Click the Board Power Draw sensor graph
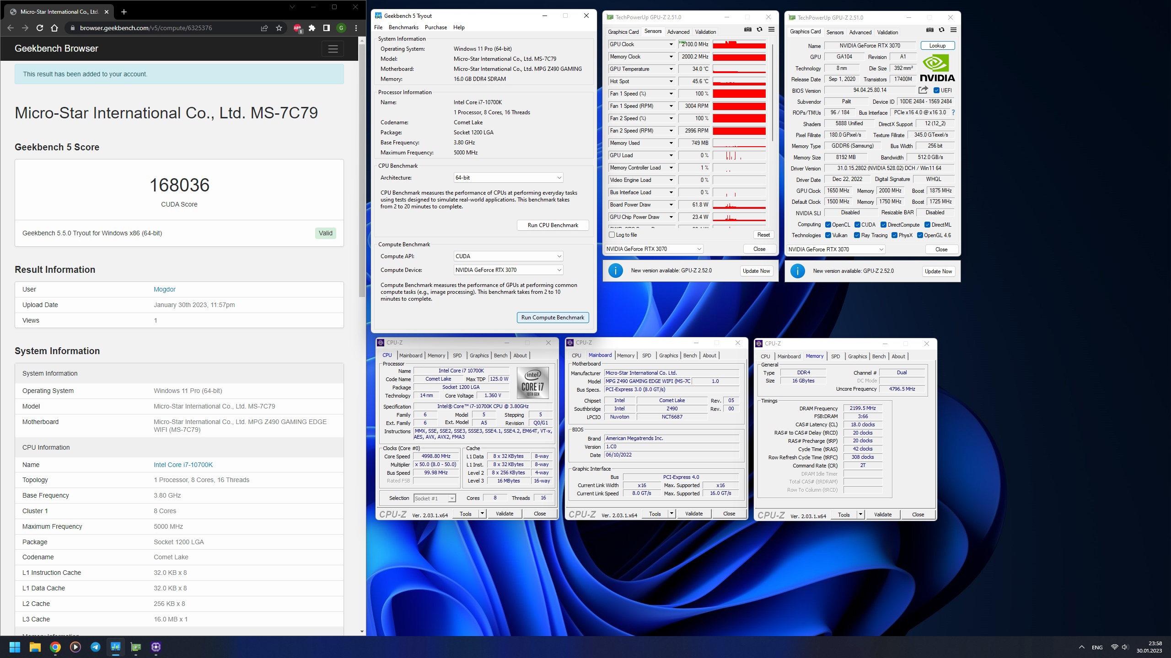The width and height of the screenshot is (1171, 658). click(x=739, y=205)
